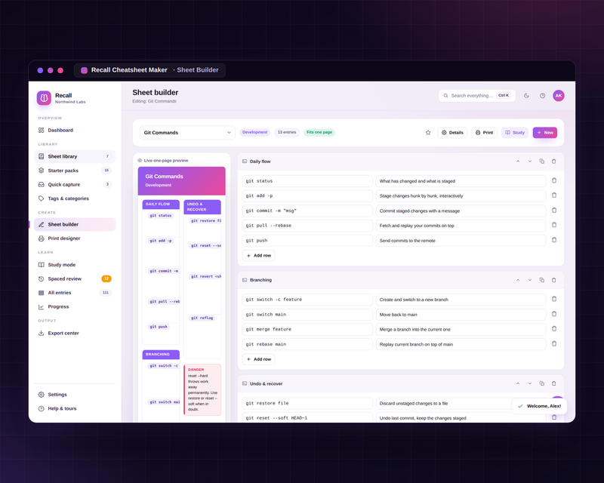Open Export center in the sidebar

click(x=75, y=333)
